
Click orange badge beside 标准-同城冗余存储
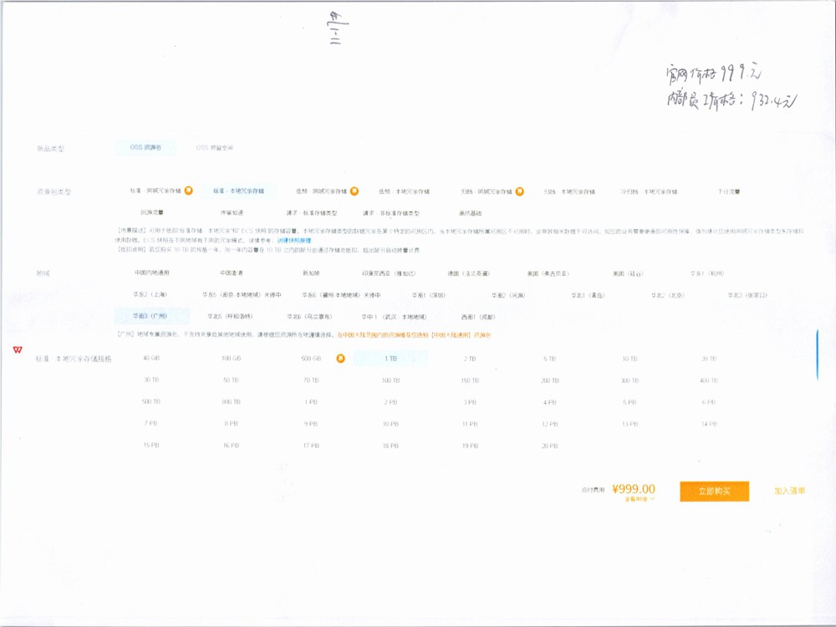click(x=189, y=191)
